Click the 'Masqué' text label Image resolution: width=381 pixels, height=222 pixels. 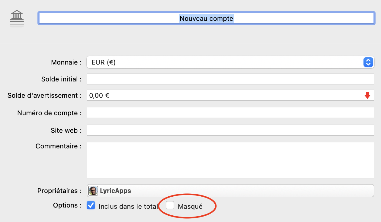[x=190, y=207]
